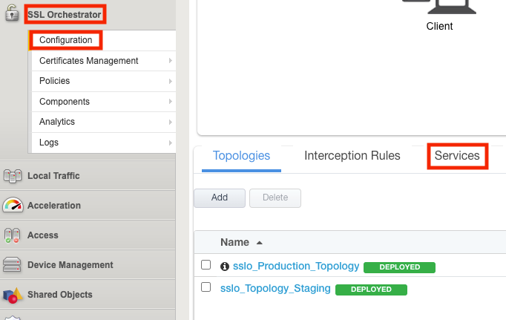Expand the Certificates Management submenu

coord(171,61)
